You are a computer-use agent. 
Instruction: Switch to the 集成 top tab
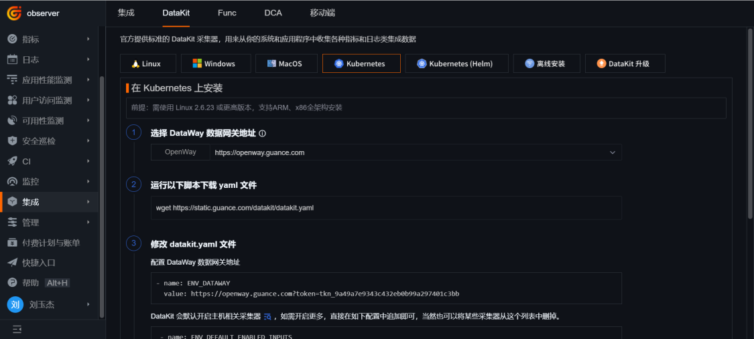click(126, 13)
